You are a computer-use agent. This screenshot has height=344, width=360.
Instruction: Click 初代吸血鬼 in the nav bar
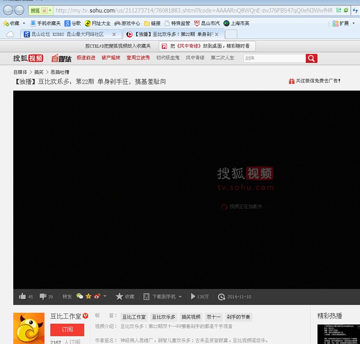click(x=168, y=58)
